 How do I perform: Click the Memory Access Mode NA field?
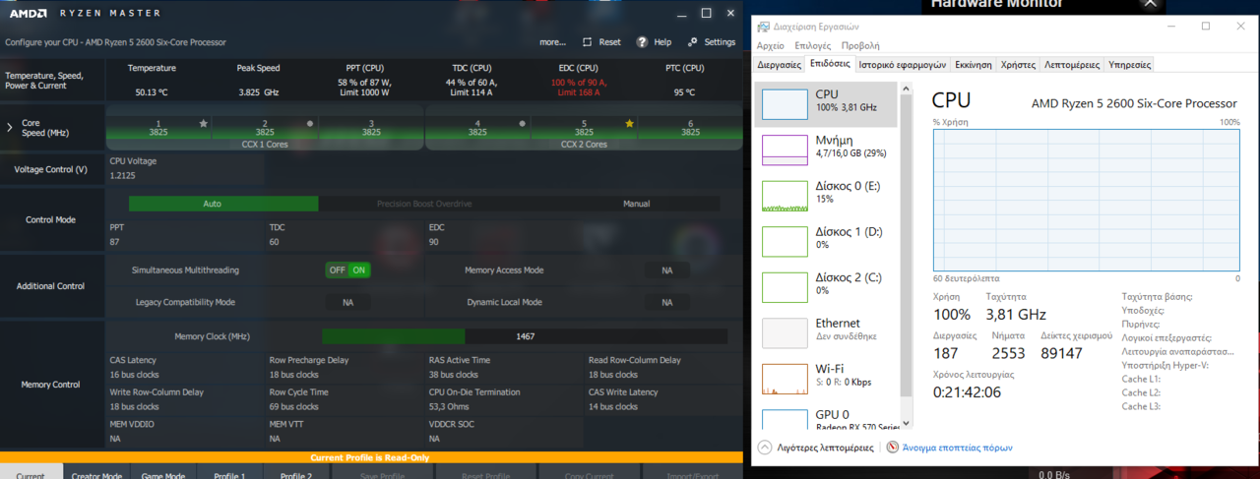click(666, 269)
